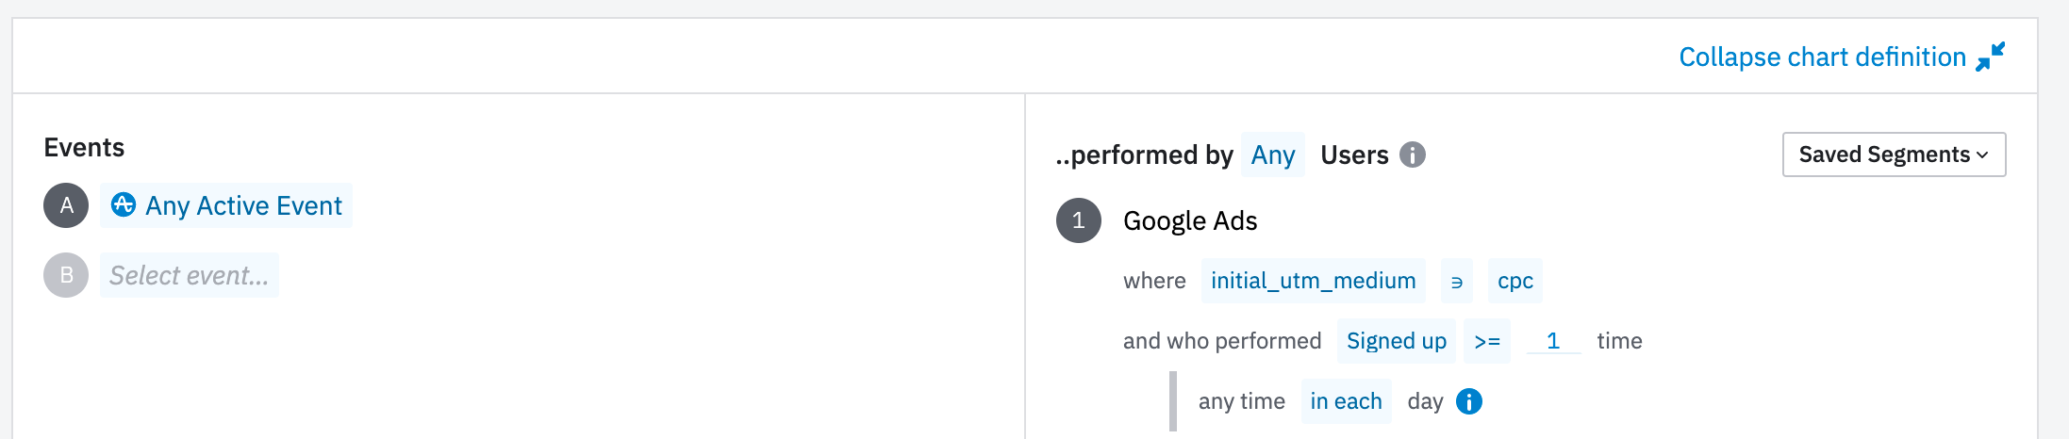Image resolution: width=2069 pixels, height=439 pixels.
Task: Click the blue info icon beside day
Action: pyautogui.click(x=1468, y=401)
